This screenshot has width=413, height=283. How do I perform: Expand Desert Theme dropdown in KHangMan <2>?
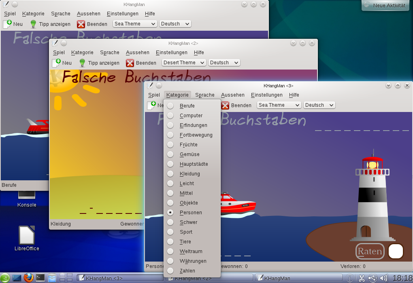click(184, 63)
